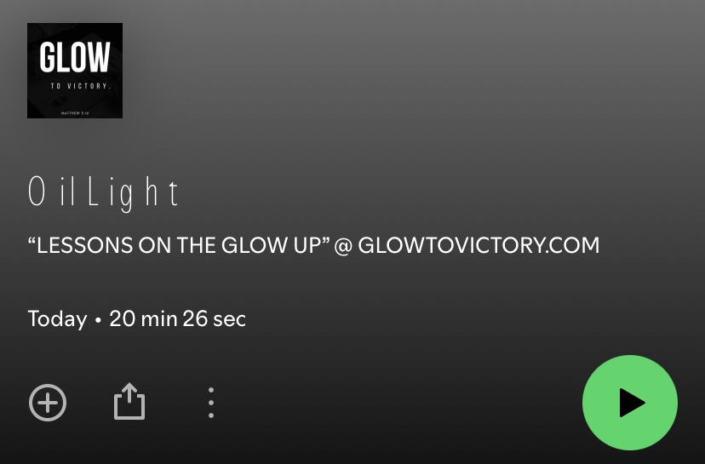Click the 20 min 26 sec duration

(178, 318)
